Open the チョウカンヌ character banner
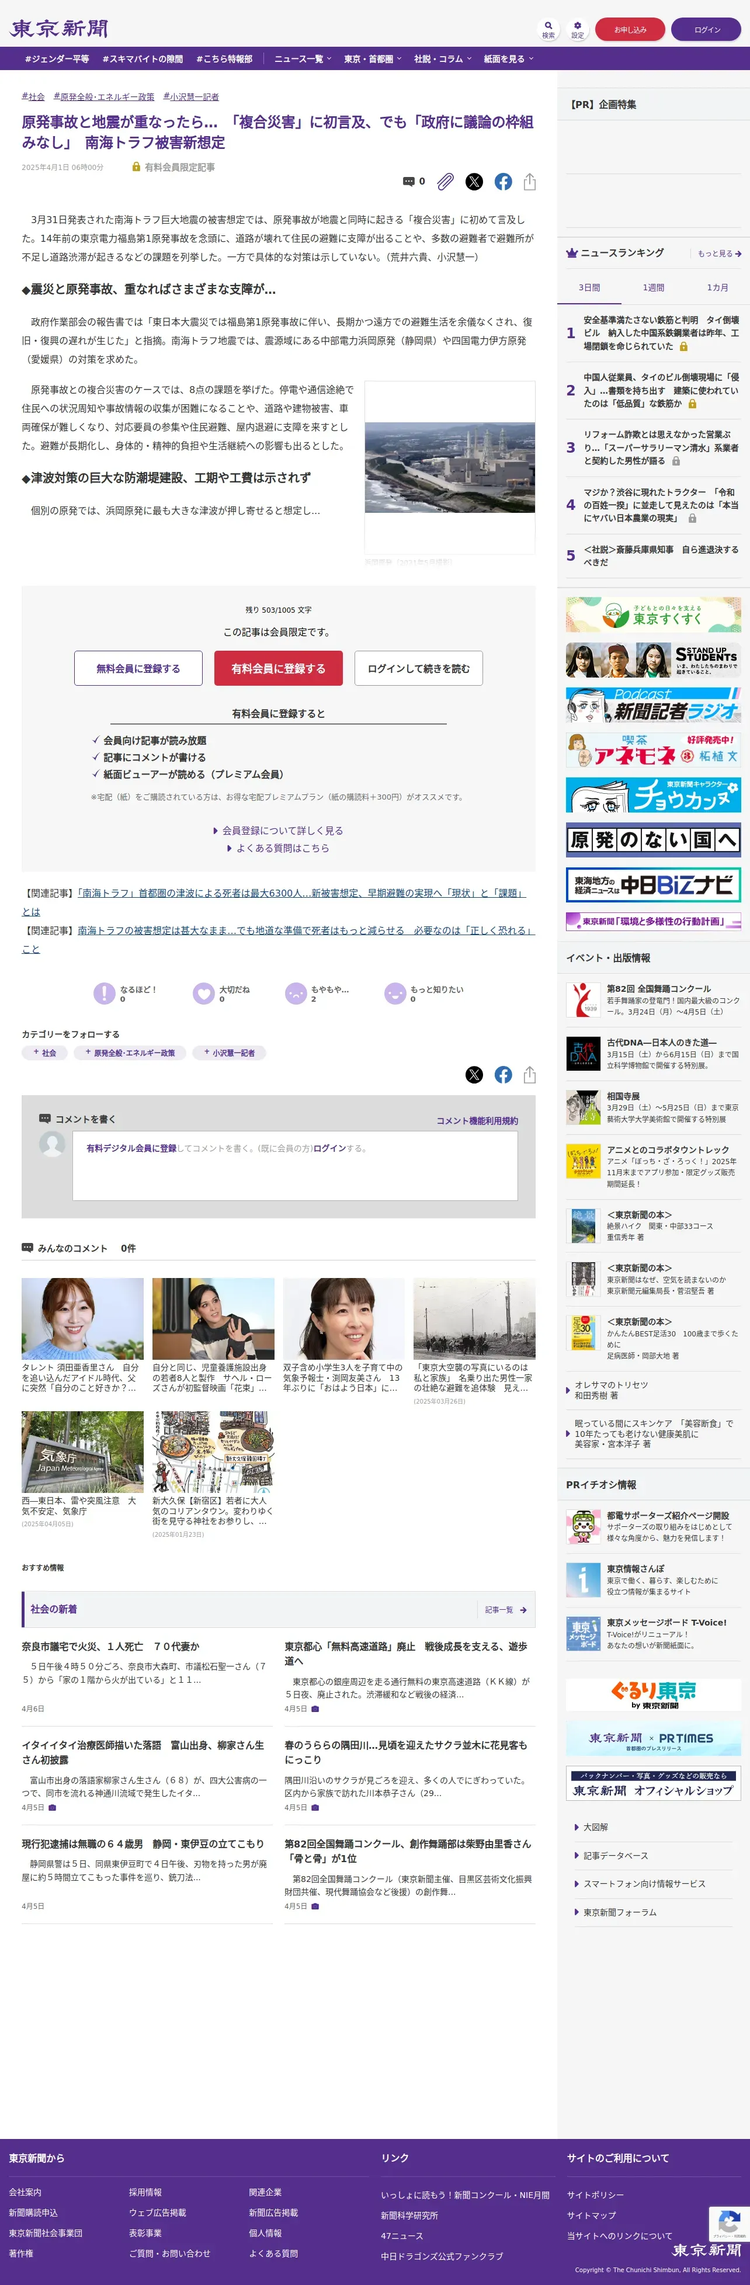Viewport: 750px width, 2285px height. 653,795
